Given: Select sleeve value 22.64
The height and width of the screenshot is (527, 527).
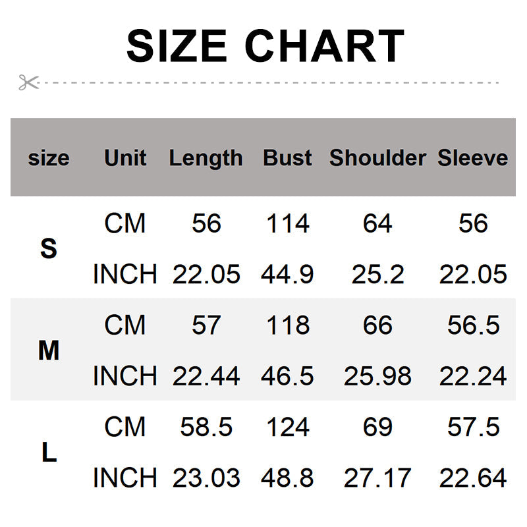Looking at the screenshot, I should click(473, 478).
